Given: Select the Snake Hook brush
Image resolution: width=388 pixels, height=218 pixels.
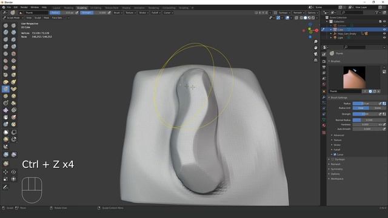Looking at the screenshot, I should point(13,82).
